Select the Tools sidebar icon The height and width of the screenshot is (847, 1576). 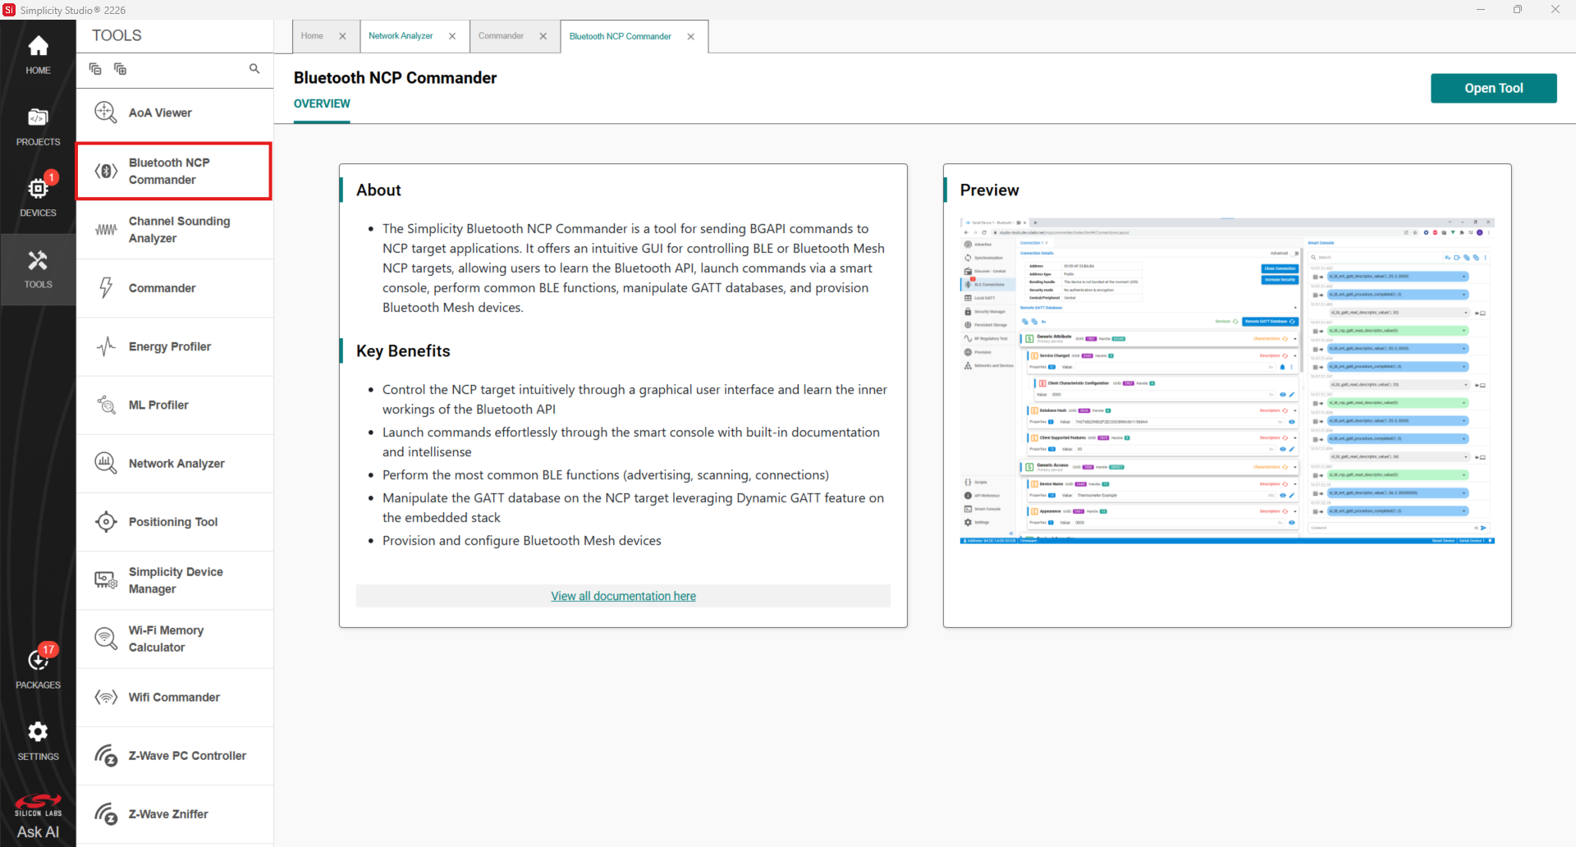pyautogui.click(x=38, y=269)
